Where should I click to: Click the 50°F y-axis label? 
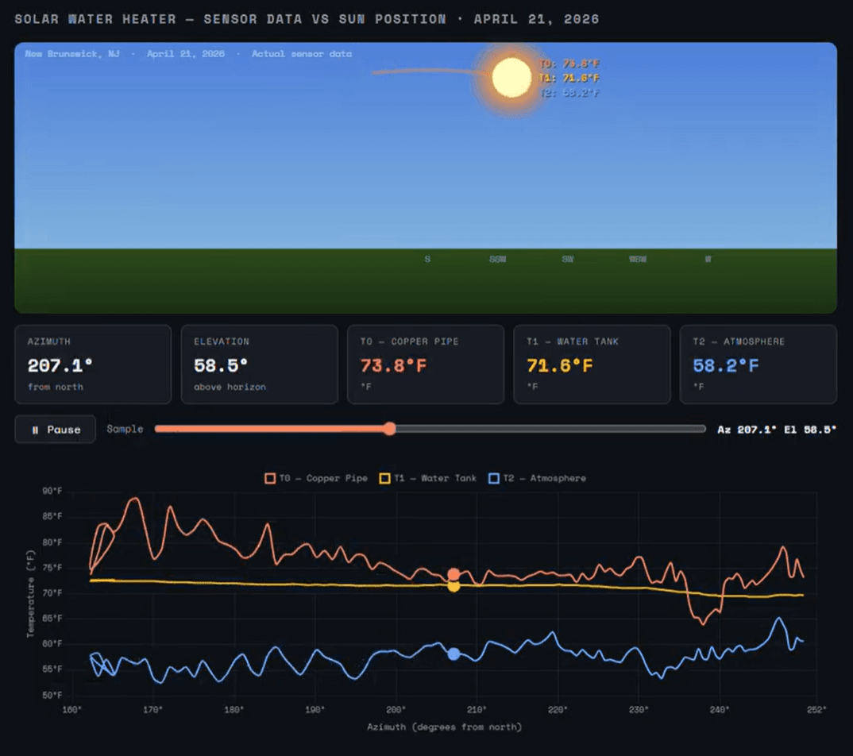52,695
